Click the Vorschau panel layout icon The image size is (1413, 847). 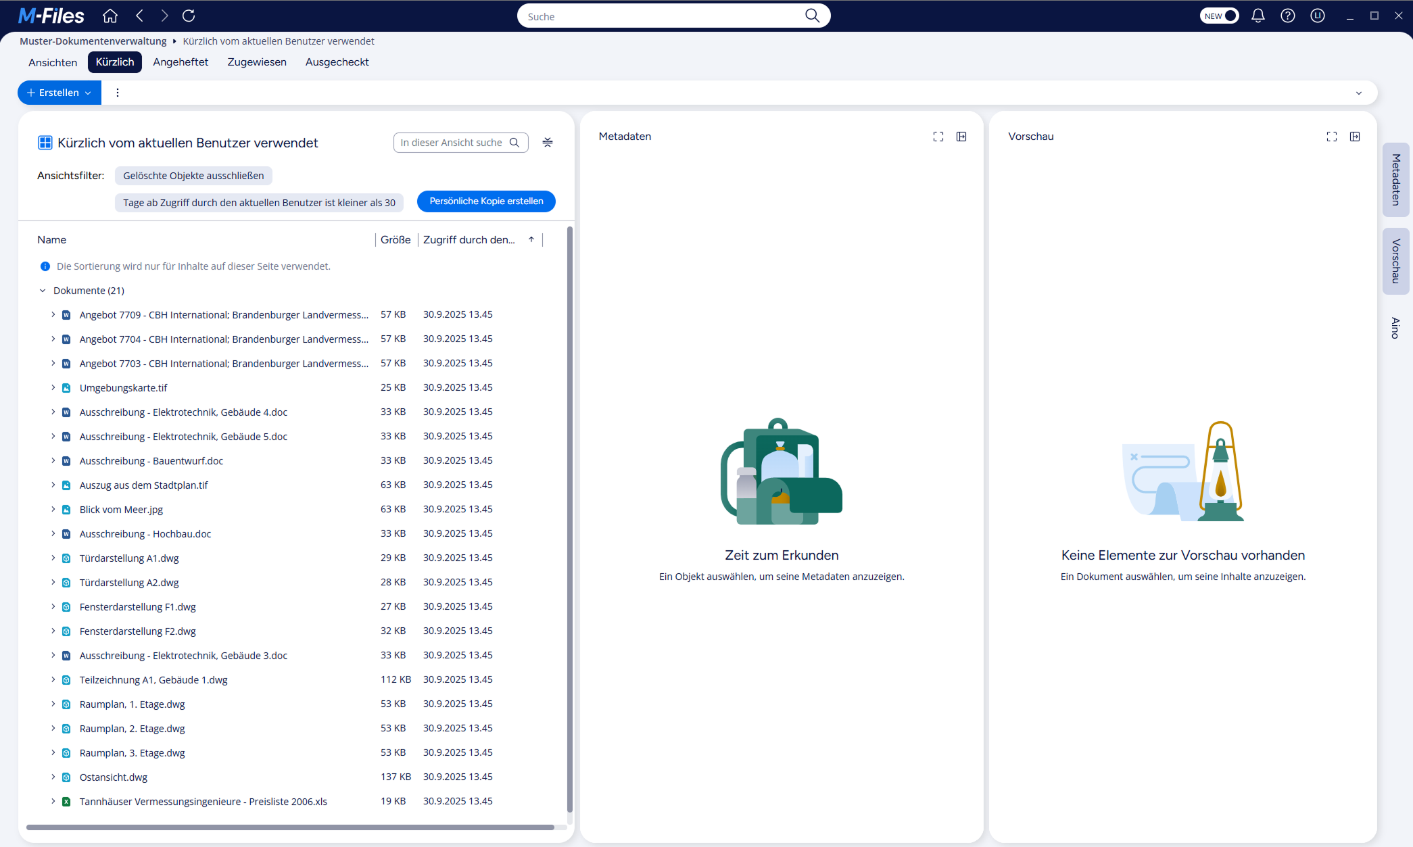tap(1355, 137)
